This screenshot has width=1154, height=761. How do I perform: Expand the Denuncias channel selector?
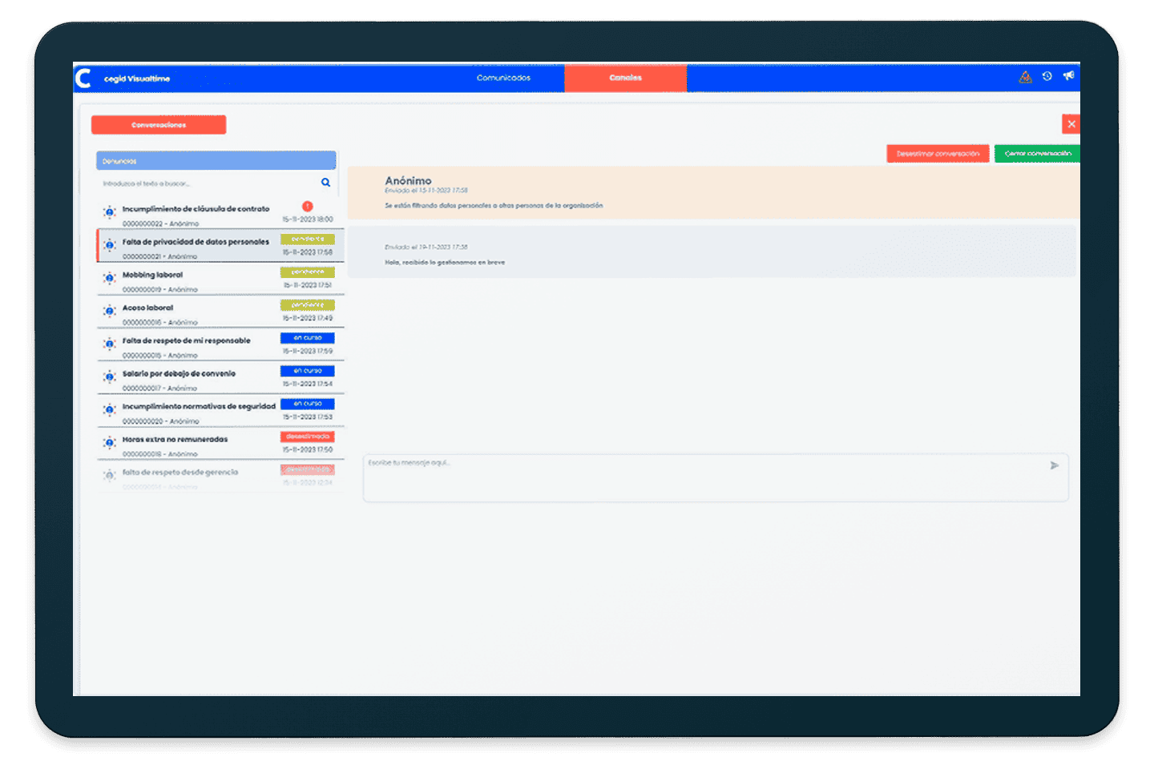click(216, 161)
